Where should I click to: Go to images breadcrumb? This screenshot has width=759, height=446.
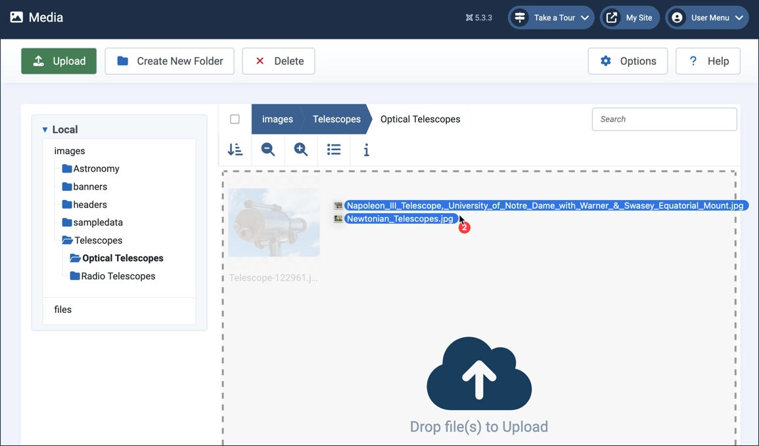pyautogui.click(x=277, y=119)
